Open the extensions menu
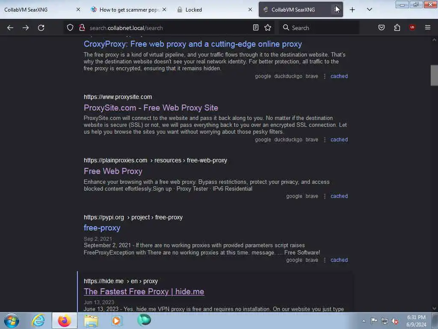438x329 pixels. pos(397,28)
